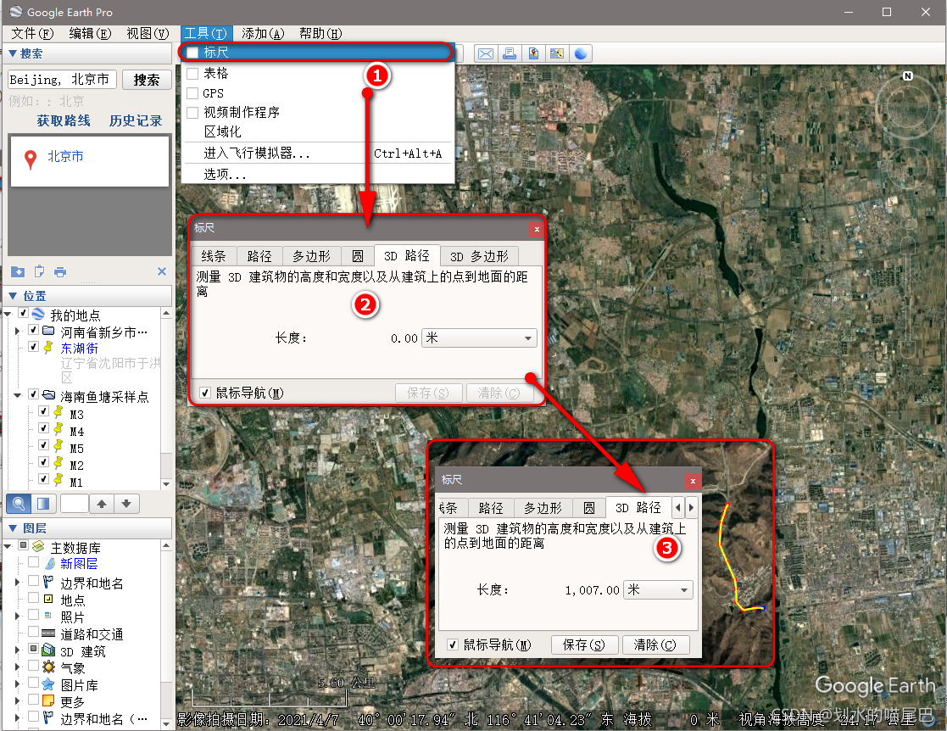This screenshot has width=947, height=731.
Task: Click the yellow pushpin icon for M3
Action: 58,413
